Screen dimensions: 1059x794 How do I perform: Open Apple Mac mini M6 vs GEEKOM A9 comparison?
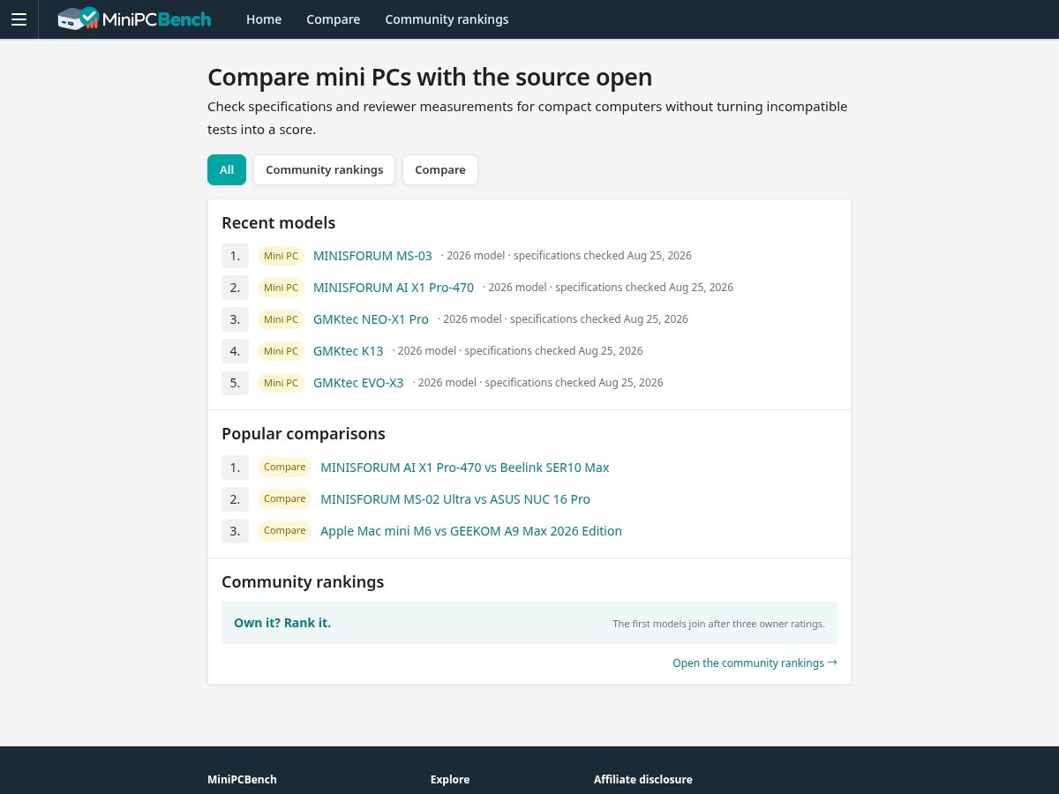click(x=471, y=531)
